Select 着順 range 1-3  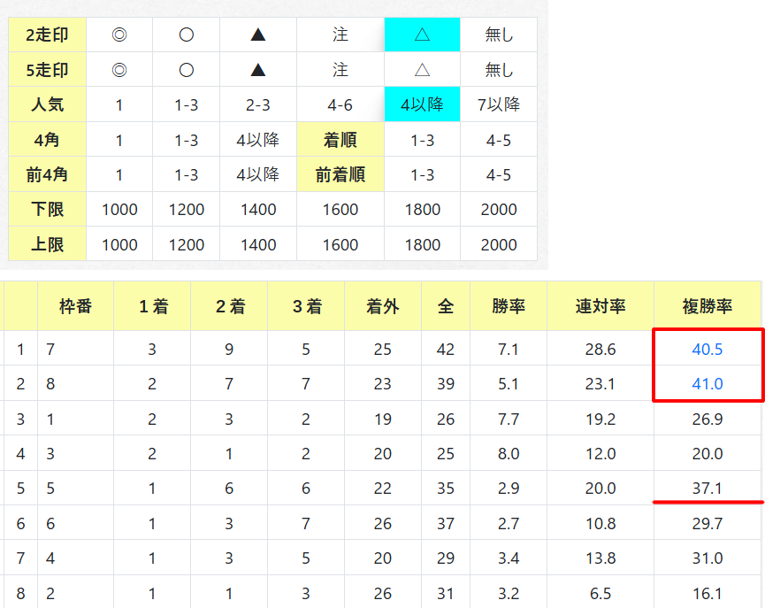point(423,140)
